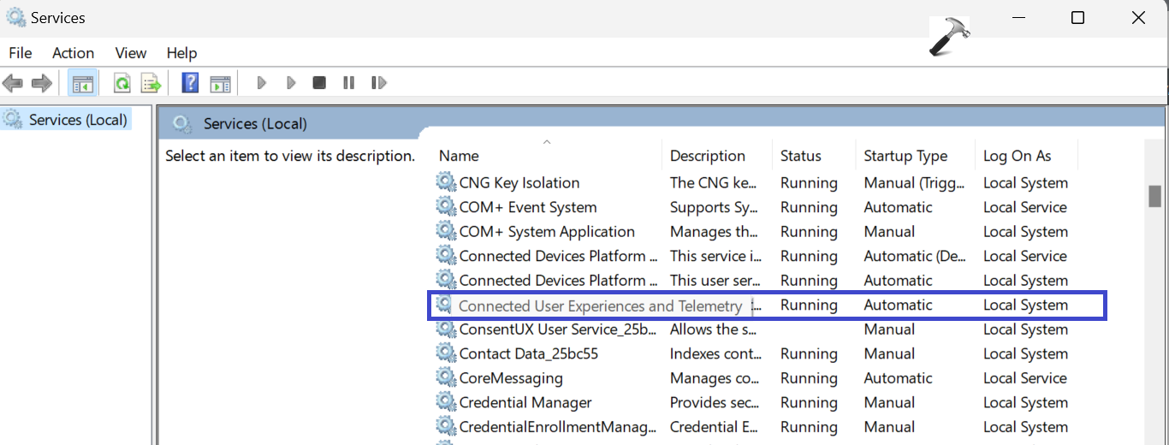
Task: Hit the Pause Service toolbar button
Action: [x=348, y=83]
